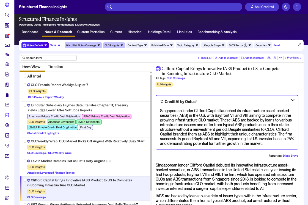Open the coins sidebar icon
Viewport: 308px width, 205px height.
(7, 55)
